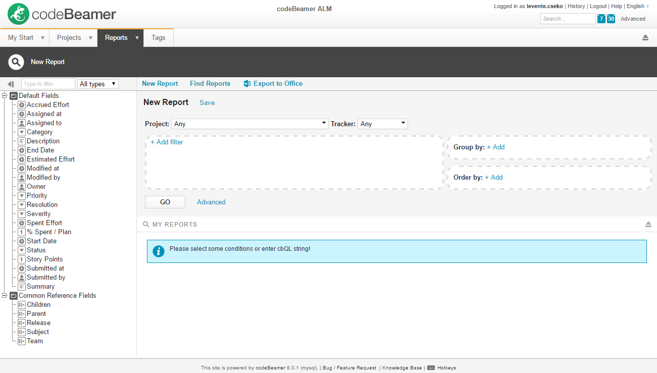The width and height of the screenshot is (657, 373).
Task: Click the Word icon next to Export to Office
Action: [247, 84]
